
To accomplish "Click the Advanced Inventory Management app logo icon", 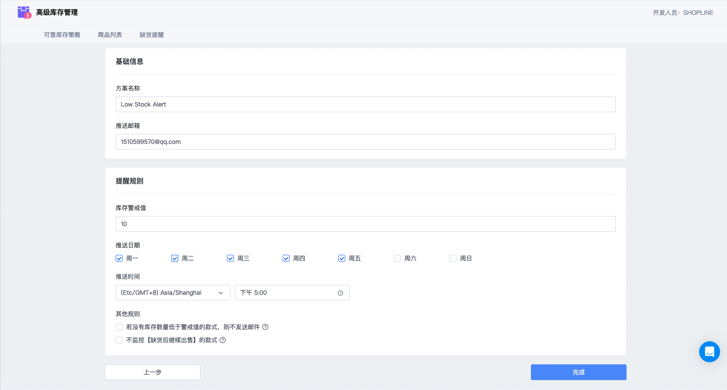I will (24, 12).
